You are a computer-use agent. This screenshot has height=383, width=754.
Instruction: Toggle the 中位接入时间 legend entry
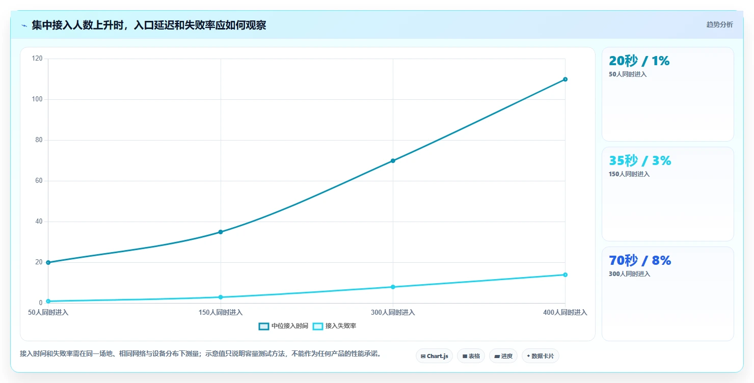click(x=283, y=326)
